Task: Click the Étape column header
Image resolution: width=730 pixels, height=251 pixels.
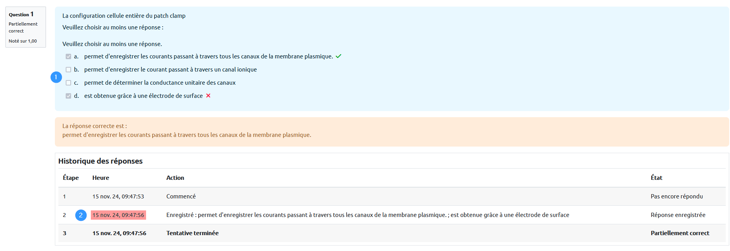Action: 71,178
